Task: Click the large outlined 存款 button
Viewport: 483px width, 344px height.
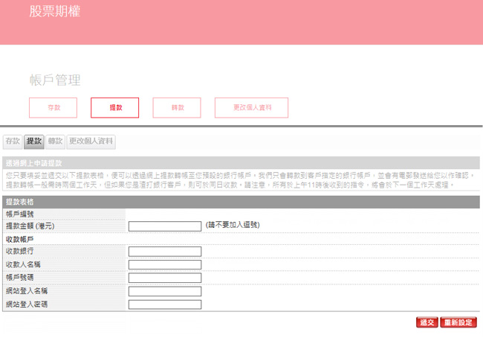Action: (53, 108)
